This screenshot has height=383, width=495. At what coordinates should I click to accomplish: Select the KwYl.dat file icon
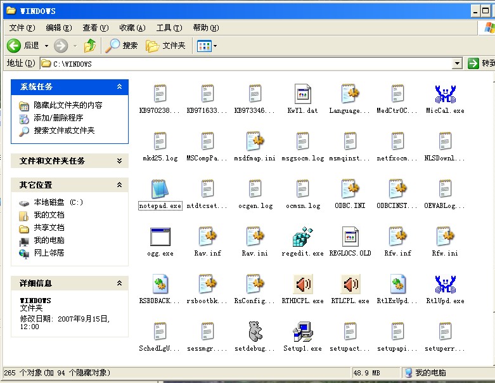(303, 94)
